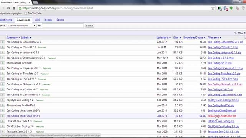The image size is (246, 138).
Task: Click the search text input field
Action: pos(63,26)
